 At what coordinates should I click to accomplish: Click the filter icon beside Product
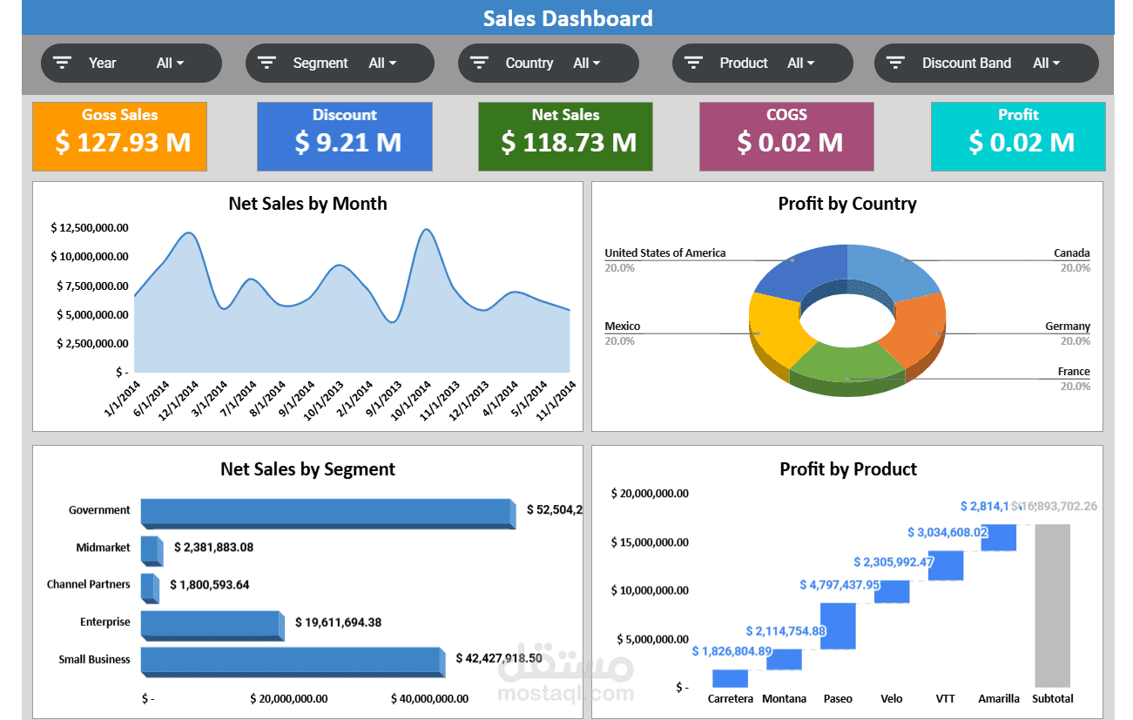(693, 63)
